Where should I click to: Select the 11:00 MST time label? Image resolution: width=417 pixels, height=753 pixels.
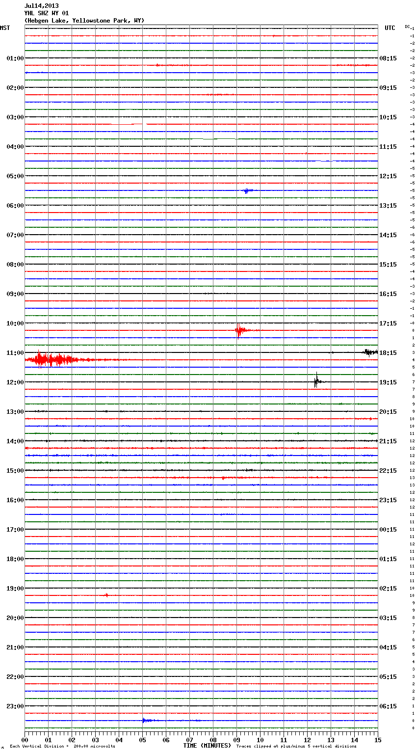(x=15, y=353)
